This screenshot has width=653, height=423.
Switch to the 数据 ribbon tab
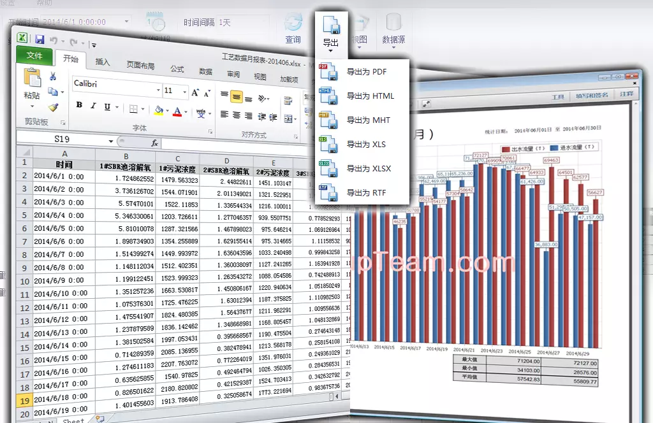(205, 71)
